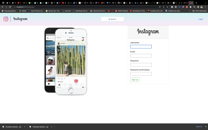
Task: Expand options for first downloaded zip file
Action: tap(25, 127)
